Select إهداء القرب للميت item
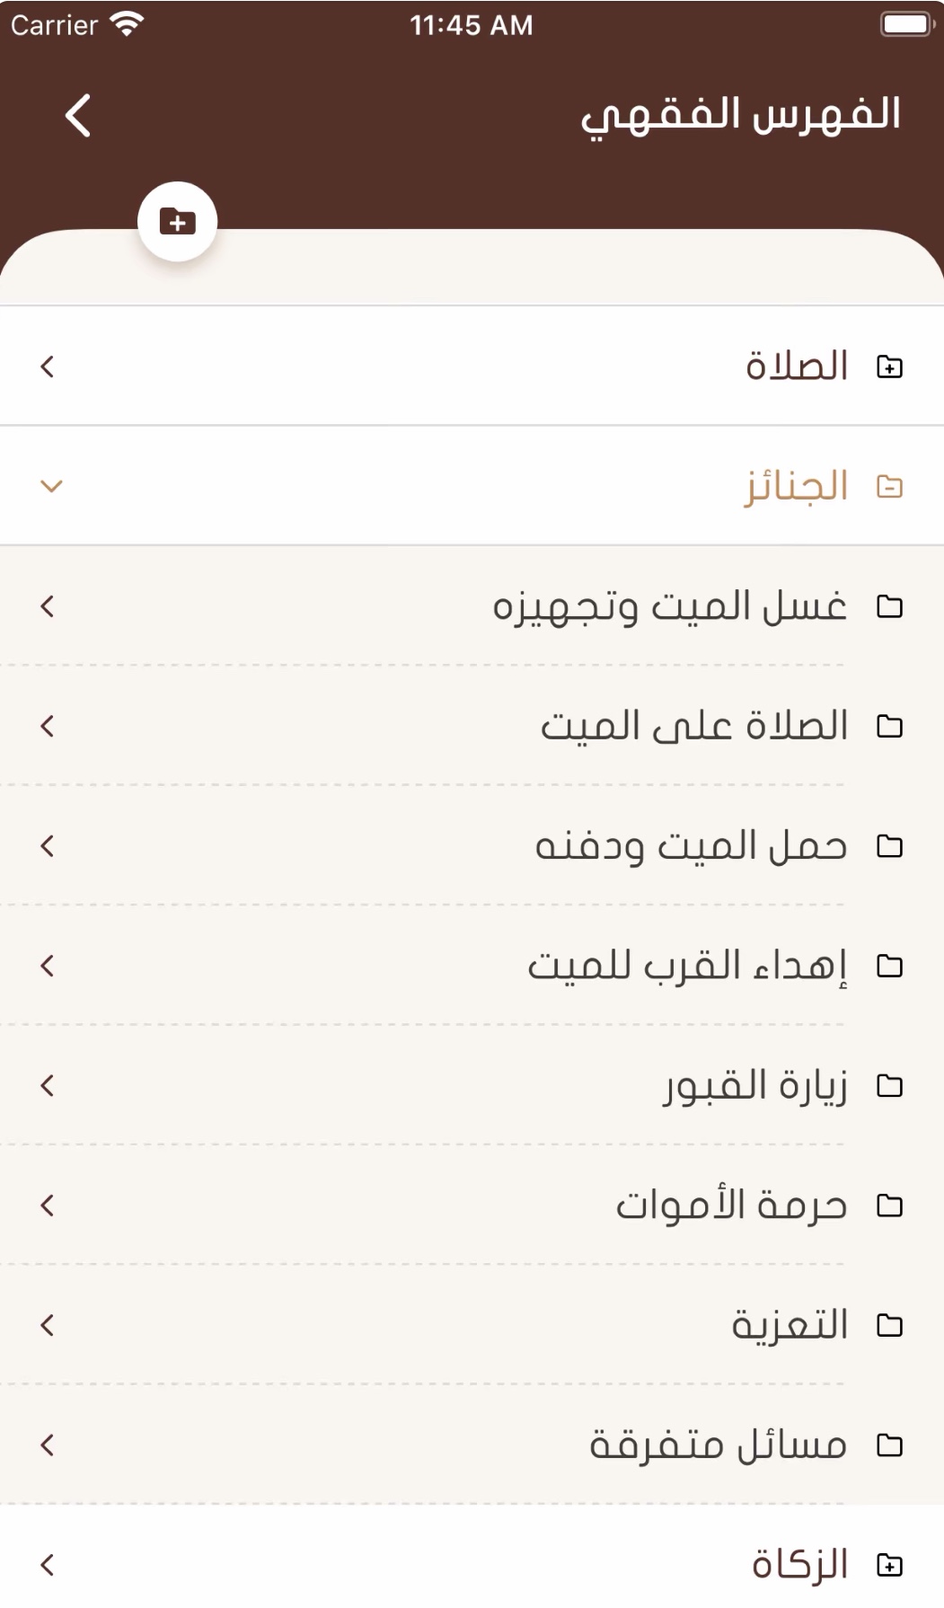This screenshot has width=944, height=1608. tap(687, 966)
